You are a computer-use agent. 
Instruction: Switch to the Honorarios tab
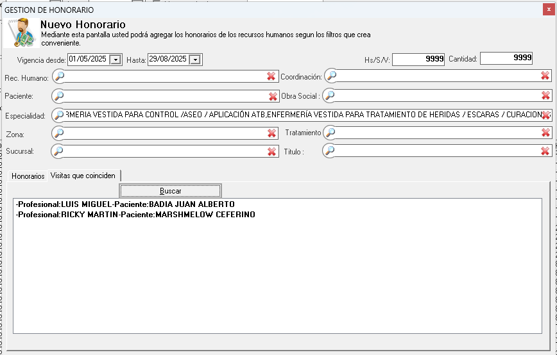[x=28, y=176]
